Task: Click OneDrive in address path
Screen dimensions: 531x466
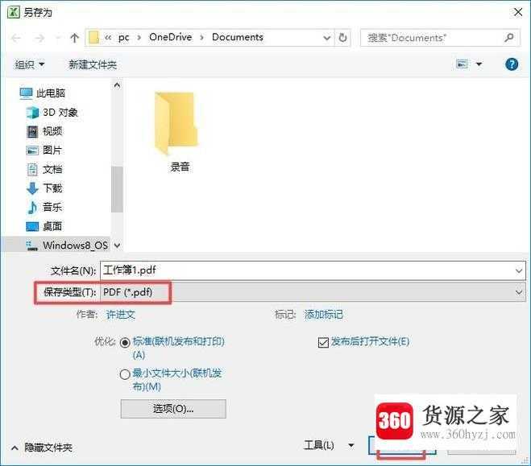Action: pos(171,37)
